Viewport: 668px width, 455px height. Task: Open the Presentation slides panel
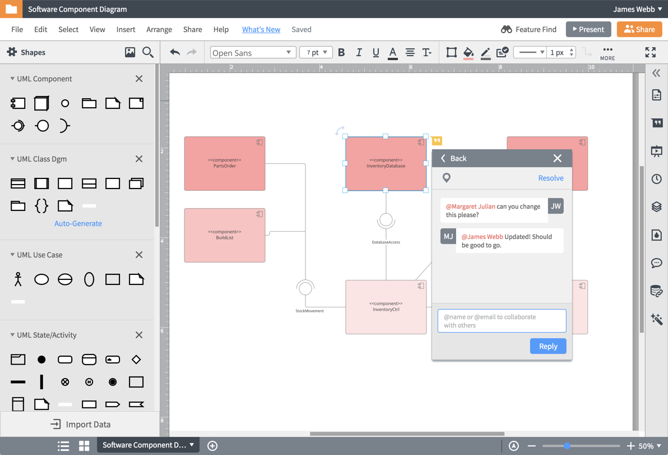click(656, 151)
